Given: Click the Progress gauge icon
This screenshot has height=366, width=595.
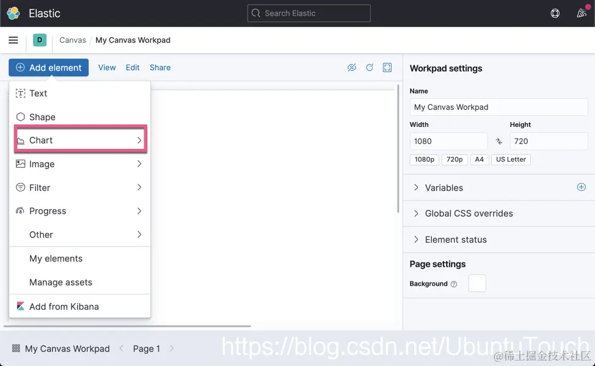Looking at the screenshot, I should point(20,210).
